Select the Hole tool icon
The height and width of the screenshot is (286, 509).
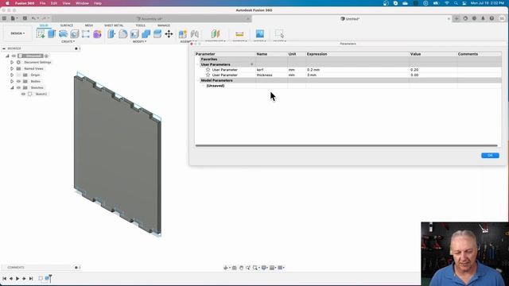pyautogui.click(x=74, y=33)
